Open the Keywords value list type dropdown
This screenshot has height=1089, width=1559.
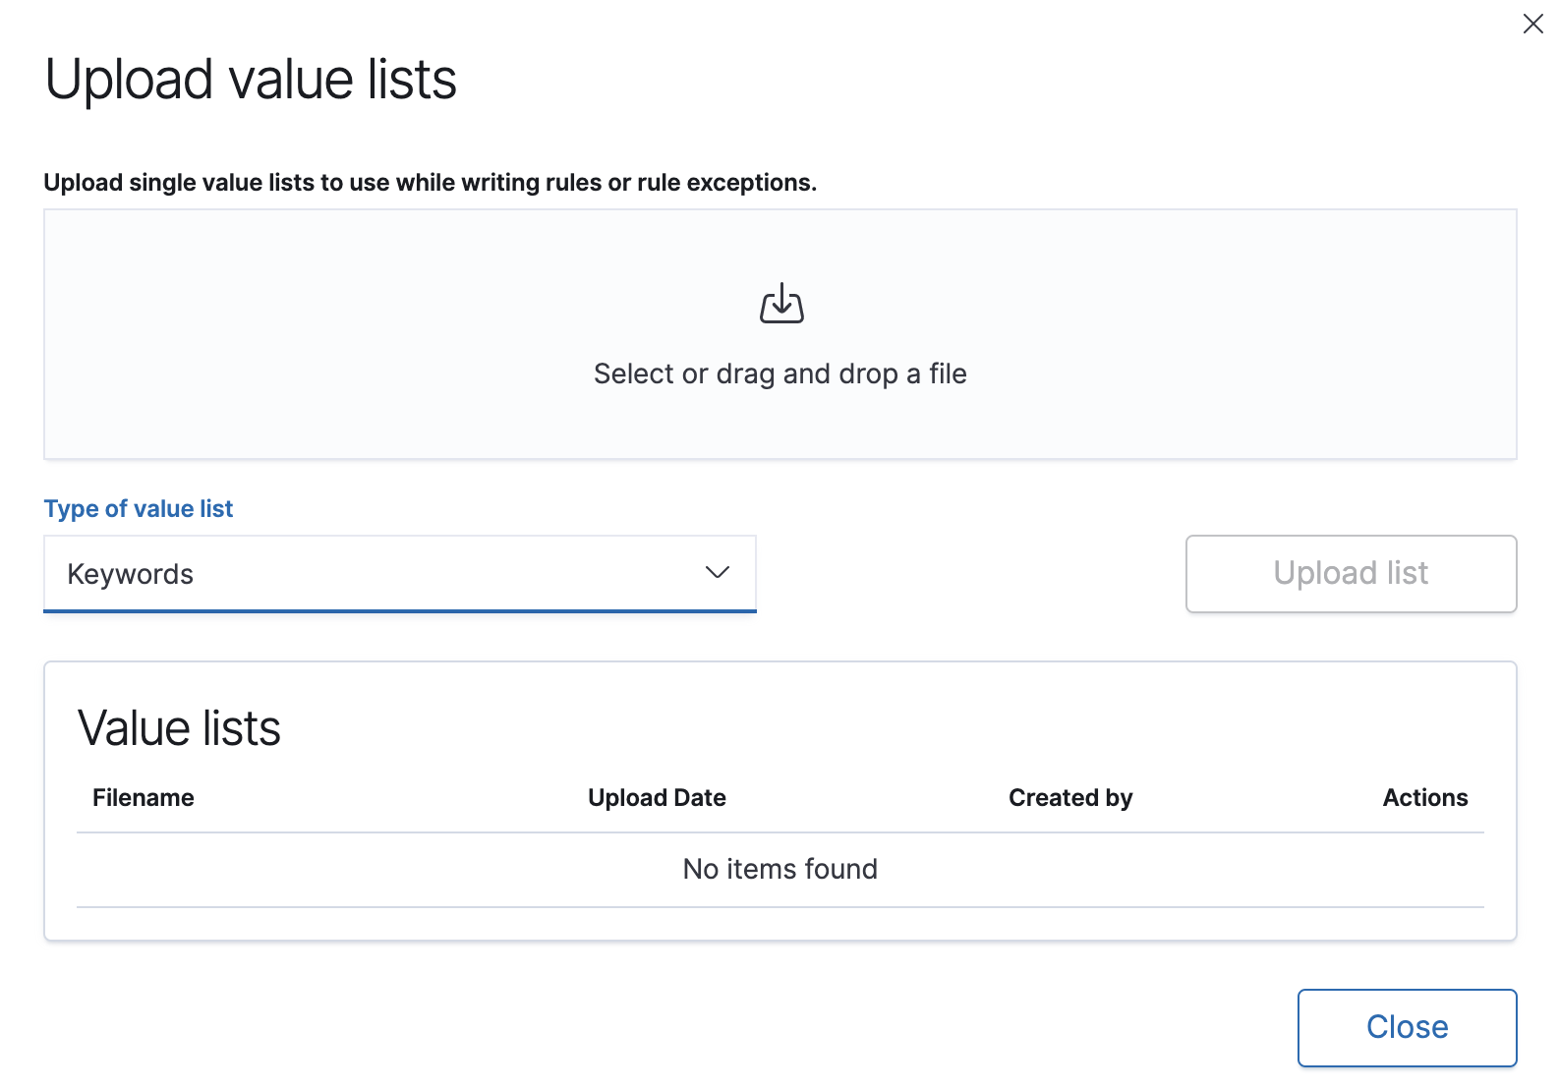399,573
